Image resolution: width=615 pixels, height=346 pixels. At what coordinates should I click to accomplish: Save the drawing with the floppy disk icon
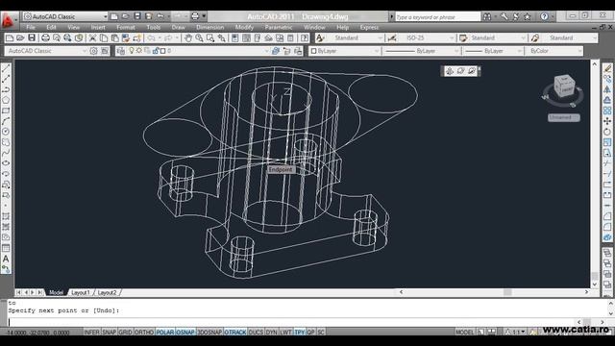(x=32, y=38)
